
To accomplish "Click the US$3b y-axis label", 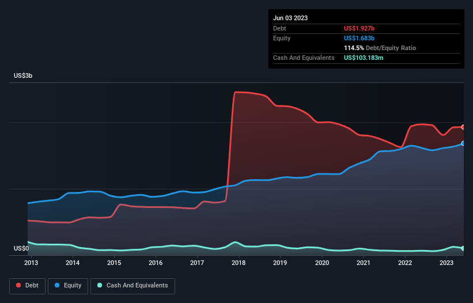I will [23, 75].
